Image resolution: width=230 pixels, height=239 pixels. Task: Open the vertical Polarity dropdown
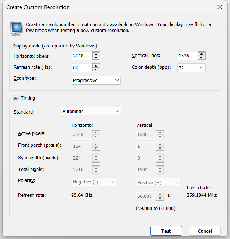click(x=158, y=183)
